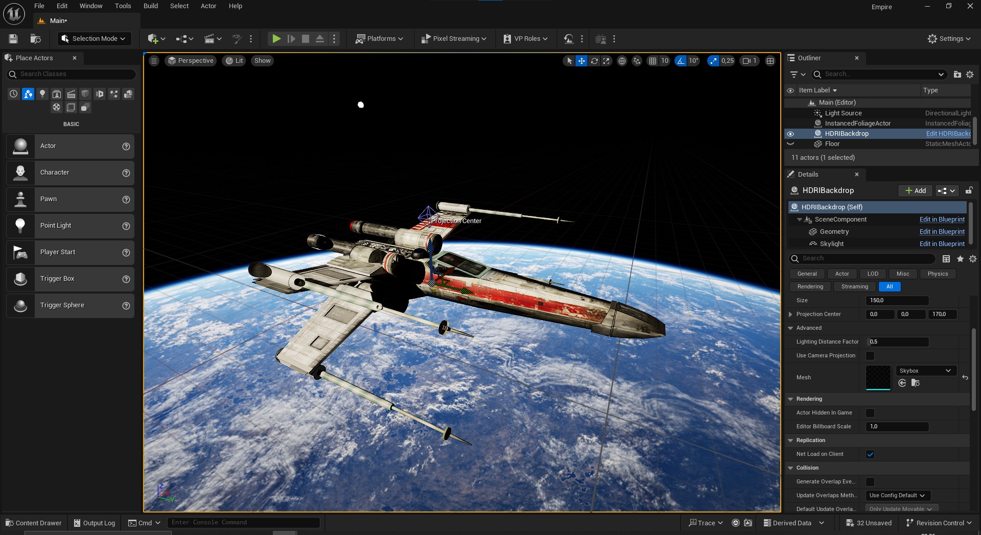Open Selection Mode dropdown
This screenshot has width=981, height=535.
pos(94,39)
